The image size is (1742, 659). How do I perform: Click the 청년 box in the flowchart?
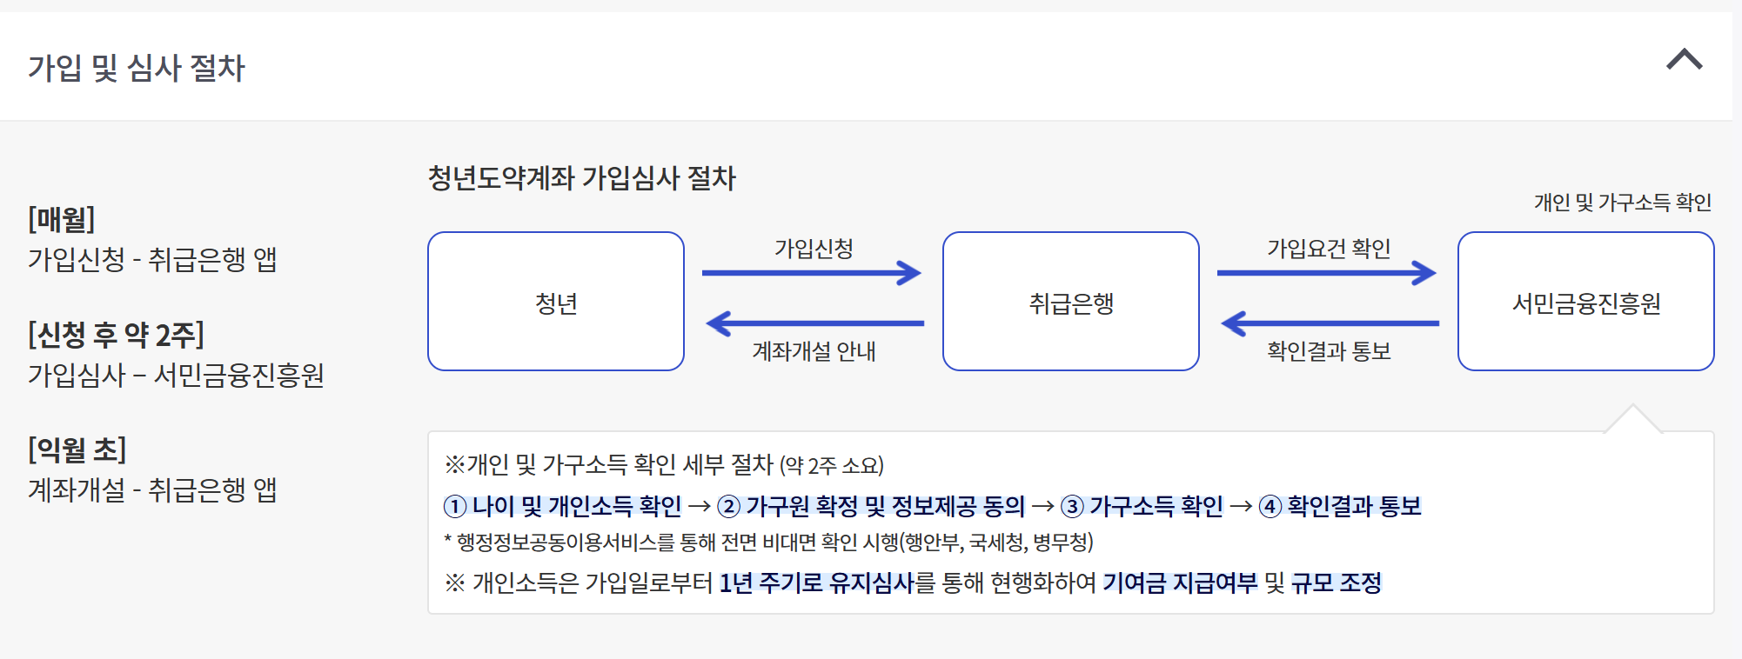click(x=556, y=301)
